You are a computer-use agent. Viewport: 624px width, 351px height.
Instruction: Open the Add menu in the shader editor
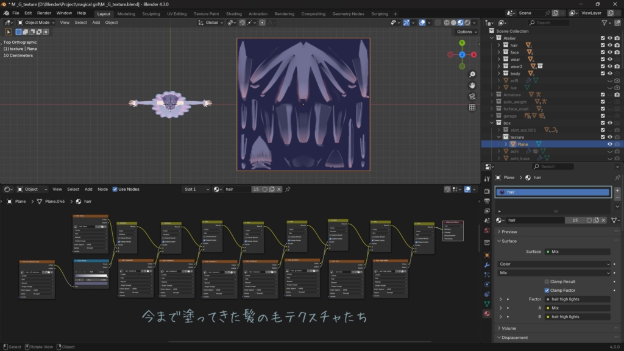88,189
